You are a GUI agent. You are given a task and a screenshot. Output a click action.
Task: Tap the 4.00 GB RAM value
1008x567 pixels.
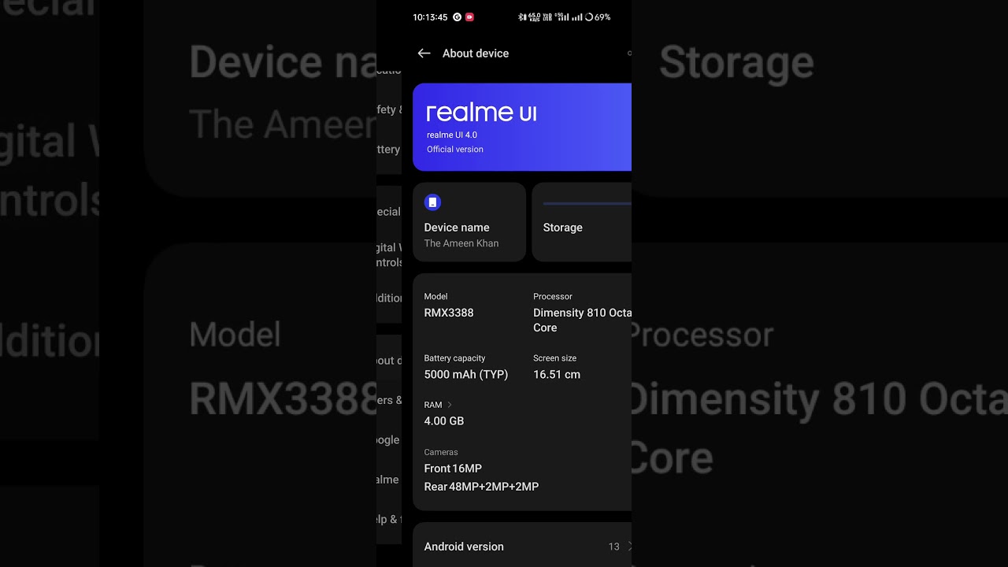[444, 421]
